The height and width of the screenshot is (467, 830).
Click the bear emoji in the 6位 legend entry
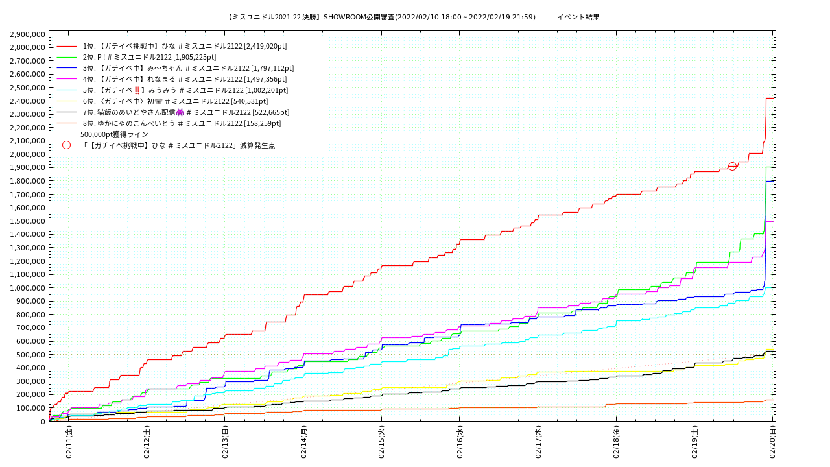158,101
